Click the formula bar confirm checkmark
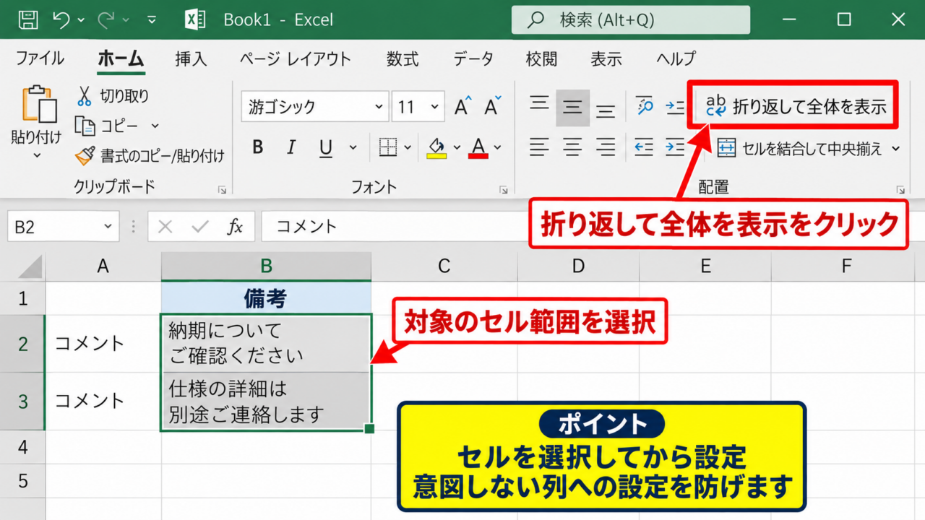 200,227
